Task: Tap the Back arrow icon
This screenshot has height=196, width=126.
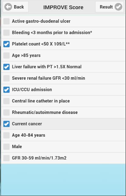Action: pos(8,7)
